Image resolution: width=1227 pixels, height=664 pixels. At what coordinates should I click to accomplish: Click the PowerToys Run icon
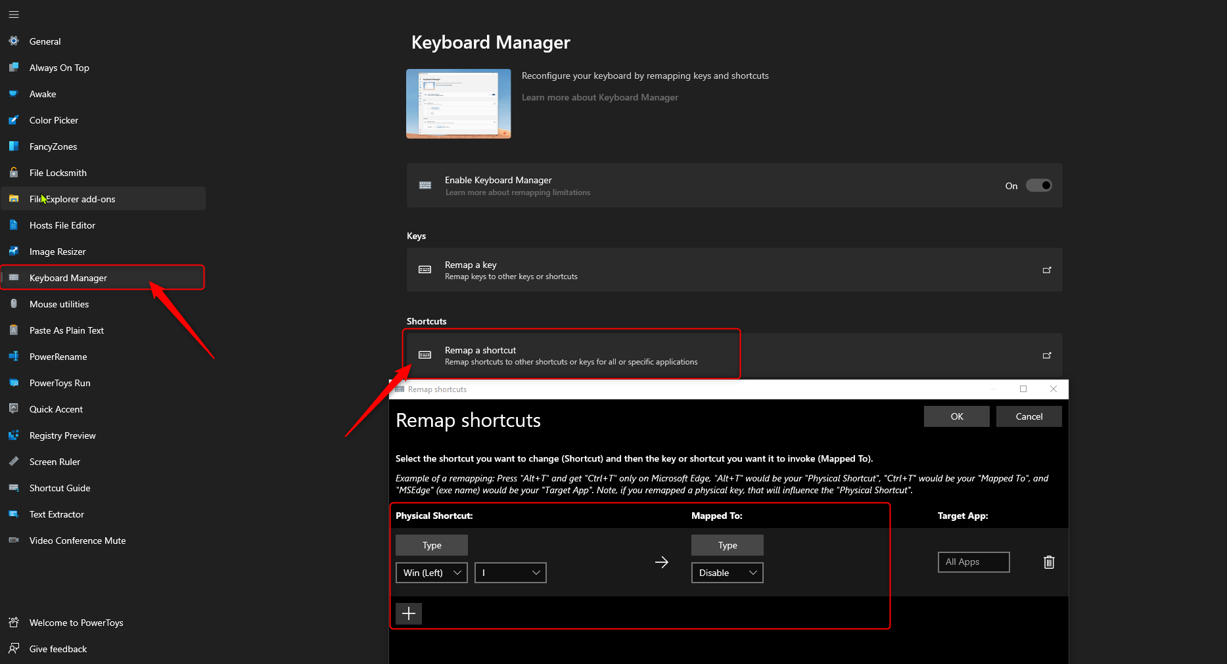(x=14, y=382)
